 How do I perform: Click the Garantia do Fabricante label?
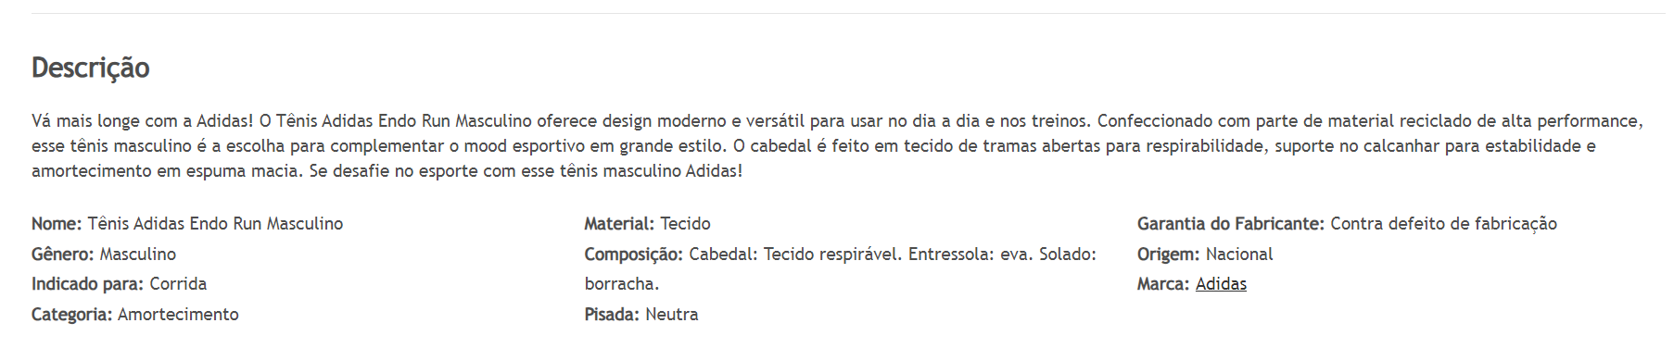pos(1231,224)
